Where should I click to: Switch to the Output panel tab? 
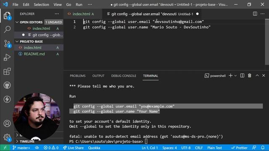[x=98, y=75]
